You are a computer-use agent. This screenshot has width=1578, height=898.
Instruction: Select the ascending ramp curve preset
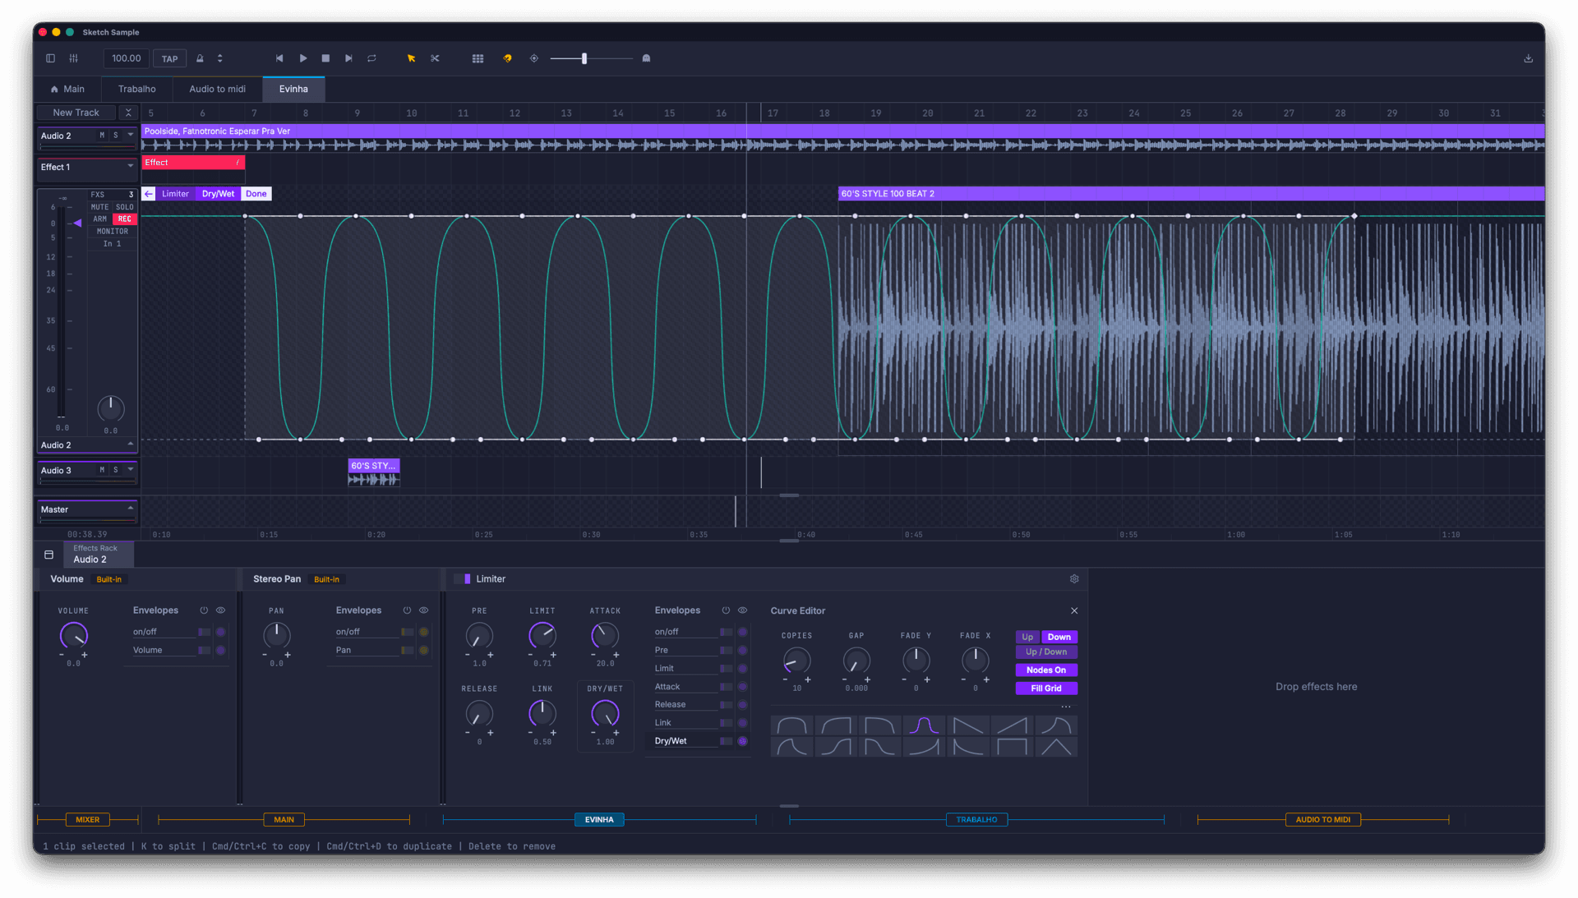(1012, 725)
